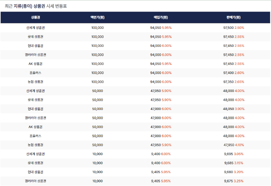
Task: Click 현대 10,000 buy price 9,405
Action: [155, 172]
